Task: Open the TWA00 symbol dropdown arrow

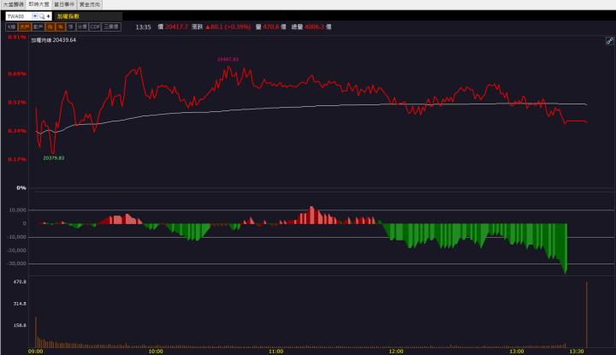Action: point(35,15)
